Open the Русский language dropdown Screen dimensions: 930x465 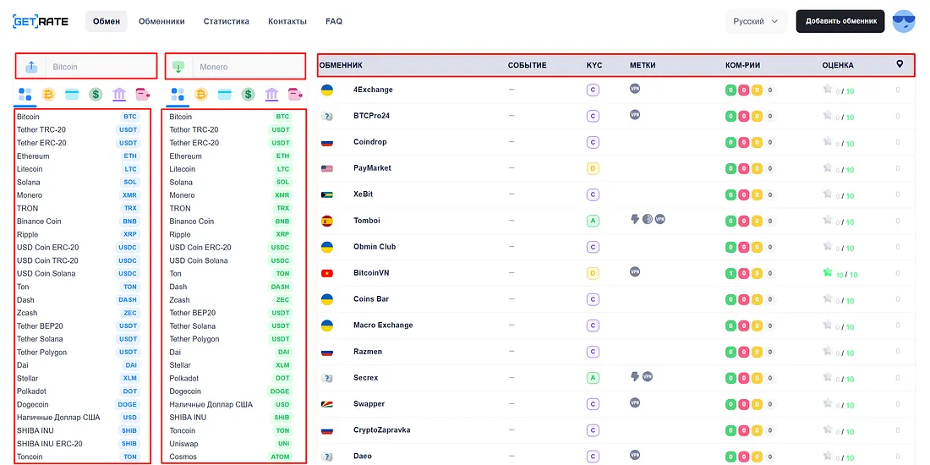point(756,21)
